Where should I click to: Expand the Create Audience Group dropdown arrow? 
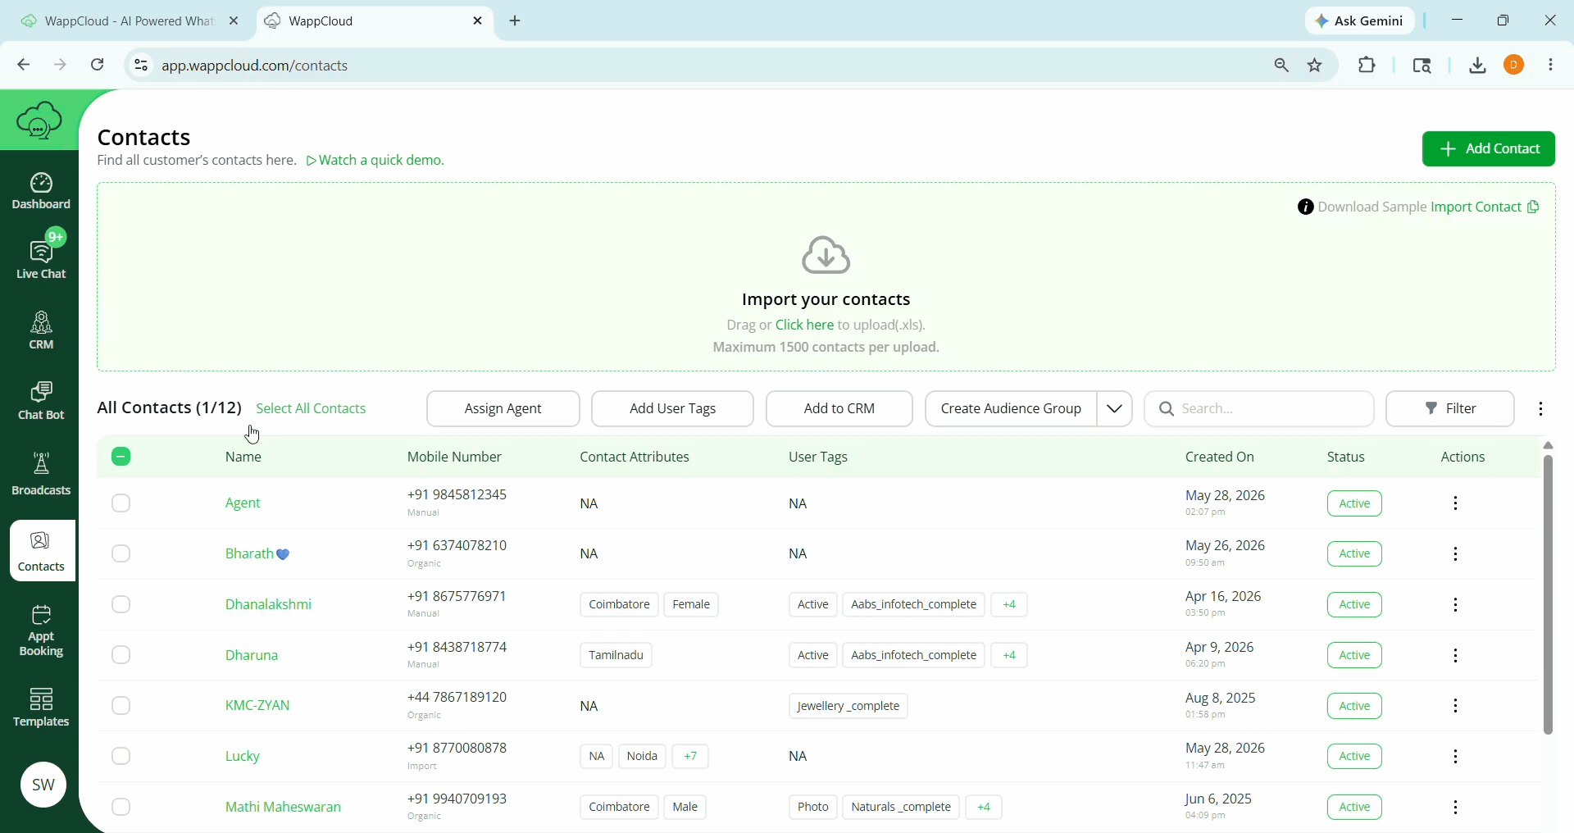click(1115, 408)
